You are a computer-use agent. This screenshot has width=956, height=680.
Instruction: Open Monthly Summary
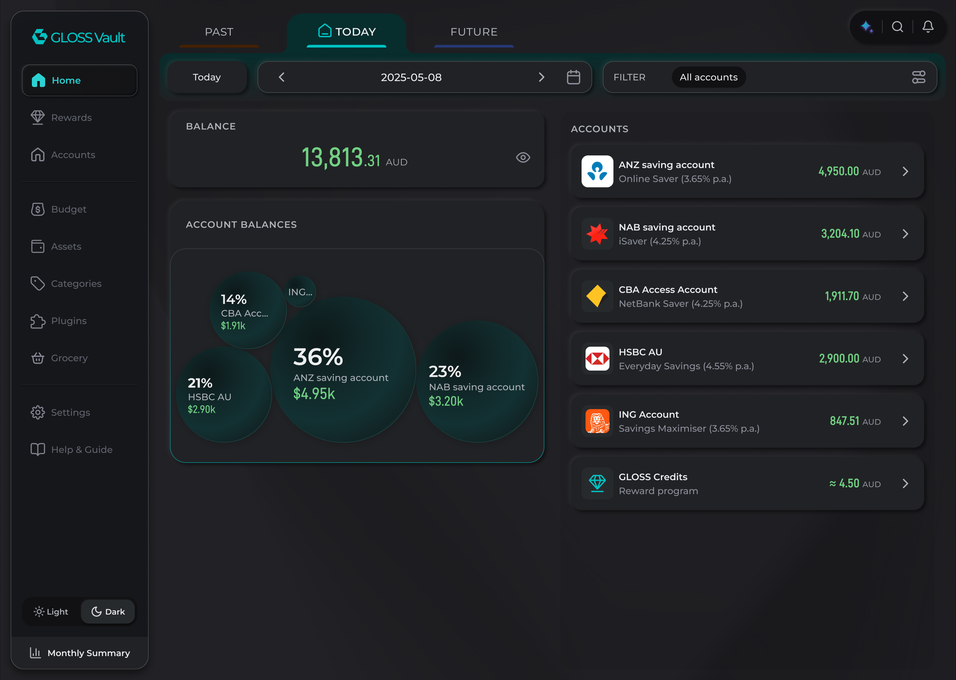pyautogui.click(x=80, y=653)
